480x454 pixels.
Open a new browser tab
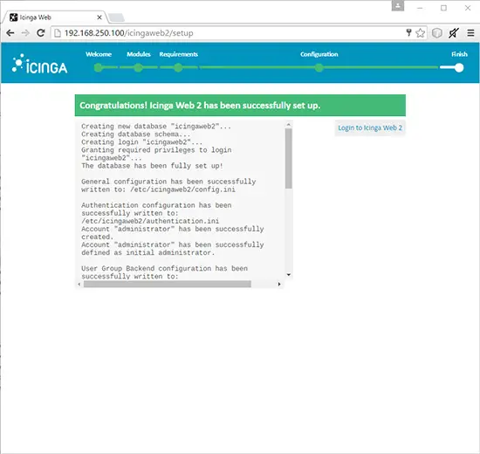(x=117, y=17)
